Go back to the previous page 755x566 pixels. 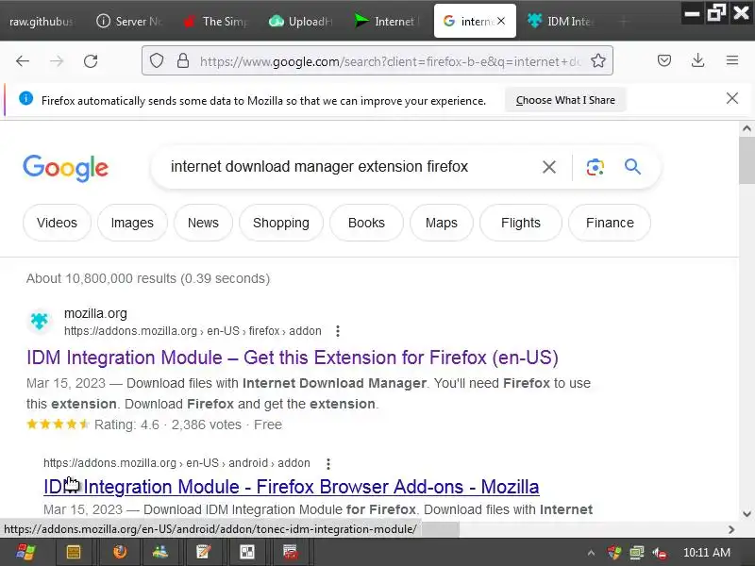click(23, 61)
